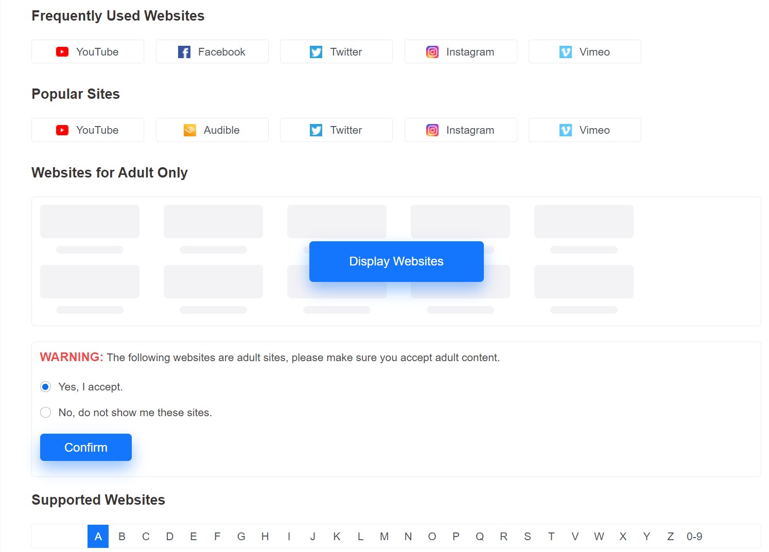Image resolution: width=769 pixels, height=552 pixels.
Task: Filter supported websites by letter F
Action: point(217,537)
